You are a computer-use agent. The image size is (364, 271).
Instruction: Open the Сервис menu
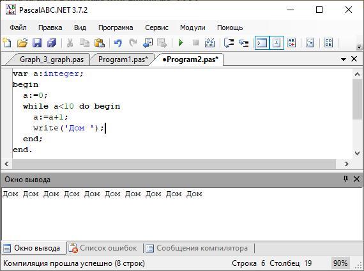coord(156,27)
